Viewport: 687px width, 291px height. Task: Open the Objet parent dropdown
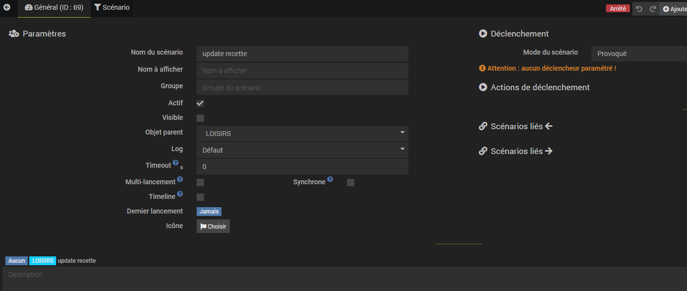click(x=302, y=134)
